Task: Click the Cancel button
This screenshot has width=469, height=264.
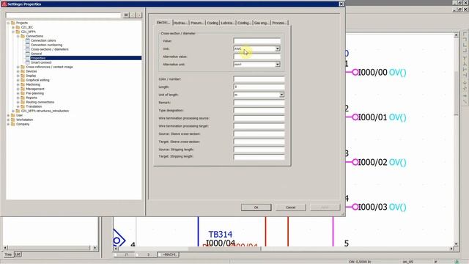Action: (290, 208)
